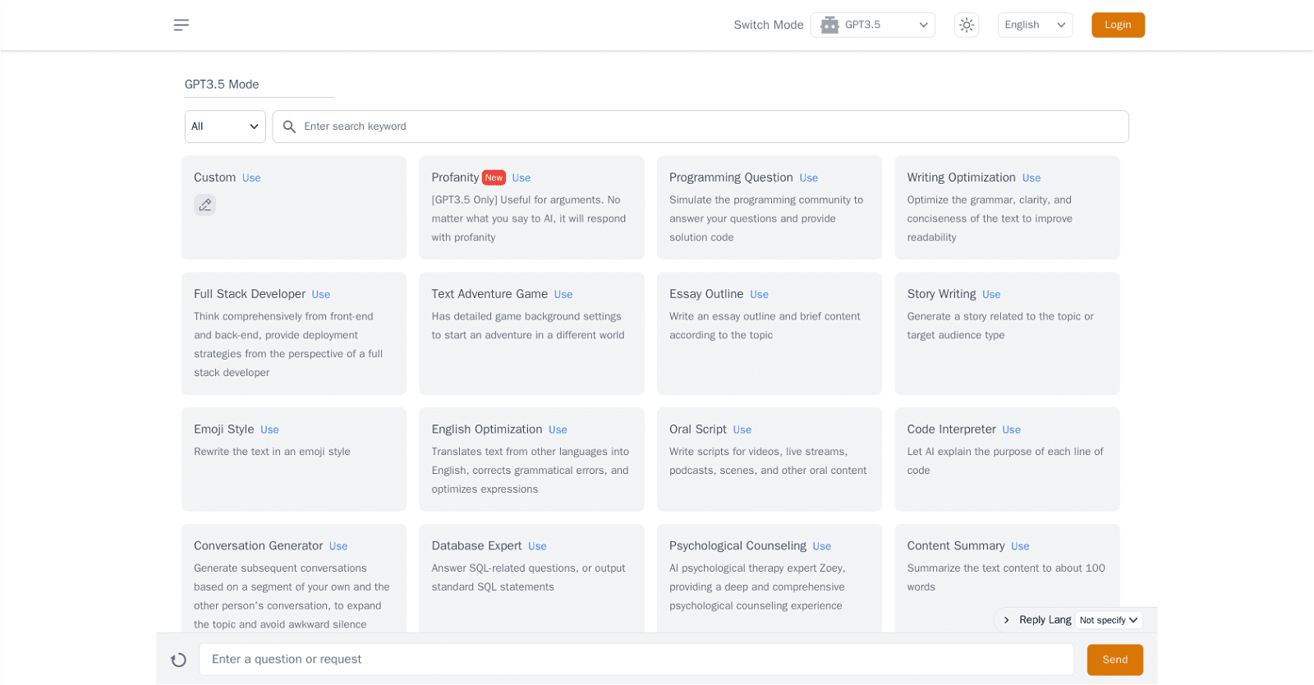The width and height of the screenshot is (1314, 685).
Task: Toggle the light/dark theme sun icon
Action: point(967,25)
